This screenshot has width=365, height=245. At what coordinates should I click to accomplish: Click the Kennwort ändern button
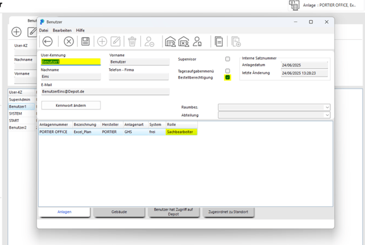71,106
